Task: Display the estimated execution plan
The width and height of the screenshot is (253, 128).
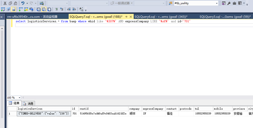Action: [x=3, y=9]
